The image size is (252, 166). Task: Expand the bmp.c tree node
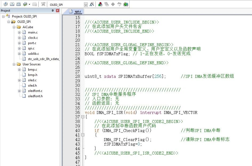(19, 70)
